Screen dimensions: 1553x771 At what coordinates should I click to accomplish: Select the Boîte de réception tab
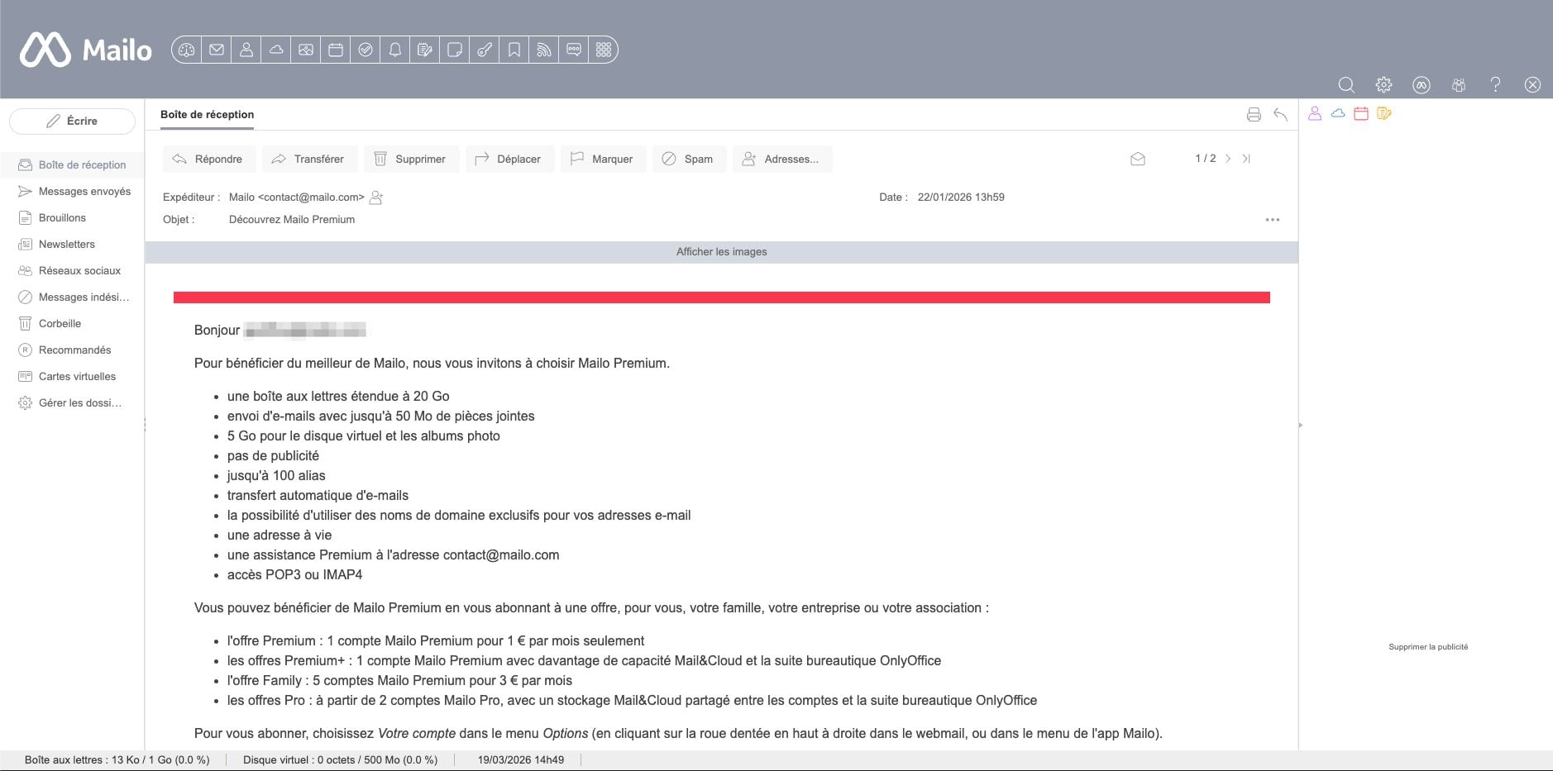pos(207,115)
